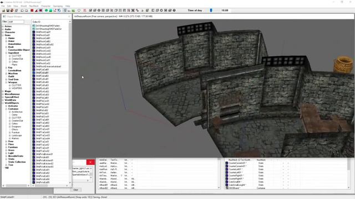Image resolution: width=355 pixels, height=199 pixels.
Task: Collapse the Container category
Action: (6, 109)
